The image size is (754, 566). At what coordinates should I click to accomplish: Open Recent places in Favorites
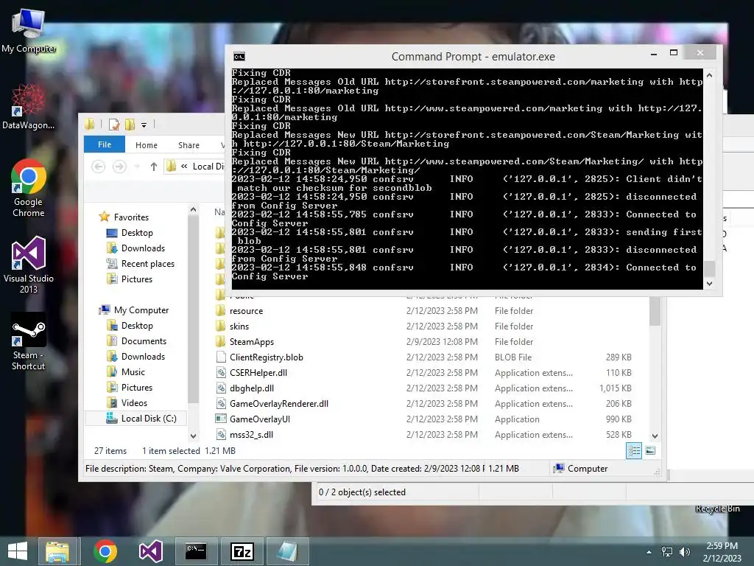(x=147, y=263)
